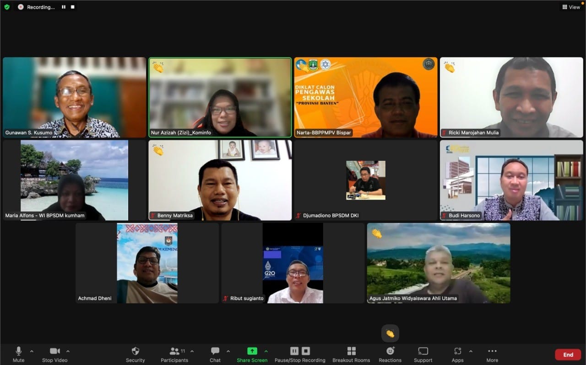The height and width of the screenshot is (365, 586).
Task: Select Djumadiono BPSDM DKI tile
Action: point(366,180)
